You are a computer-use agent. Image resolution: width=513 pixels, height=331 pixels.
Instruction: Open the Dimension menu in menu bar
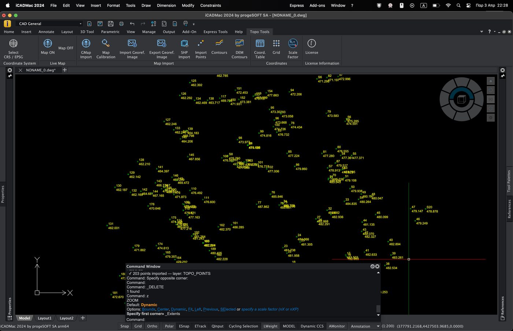click(x=166, y=5)
